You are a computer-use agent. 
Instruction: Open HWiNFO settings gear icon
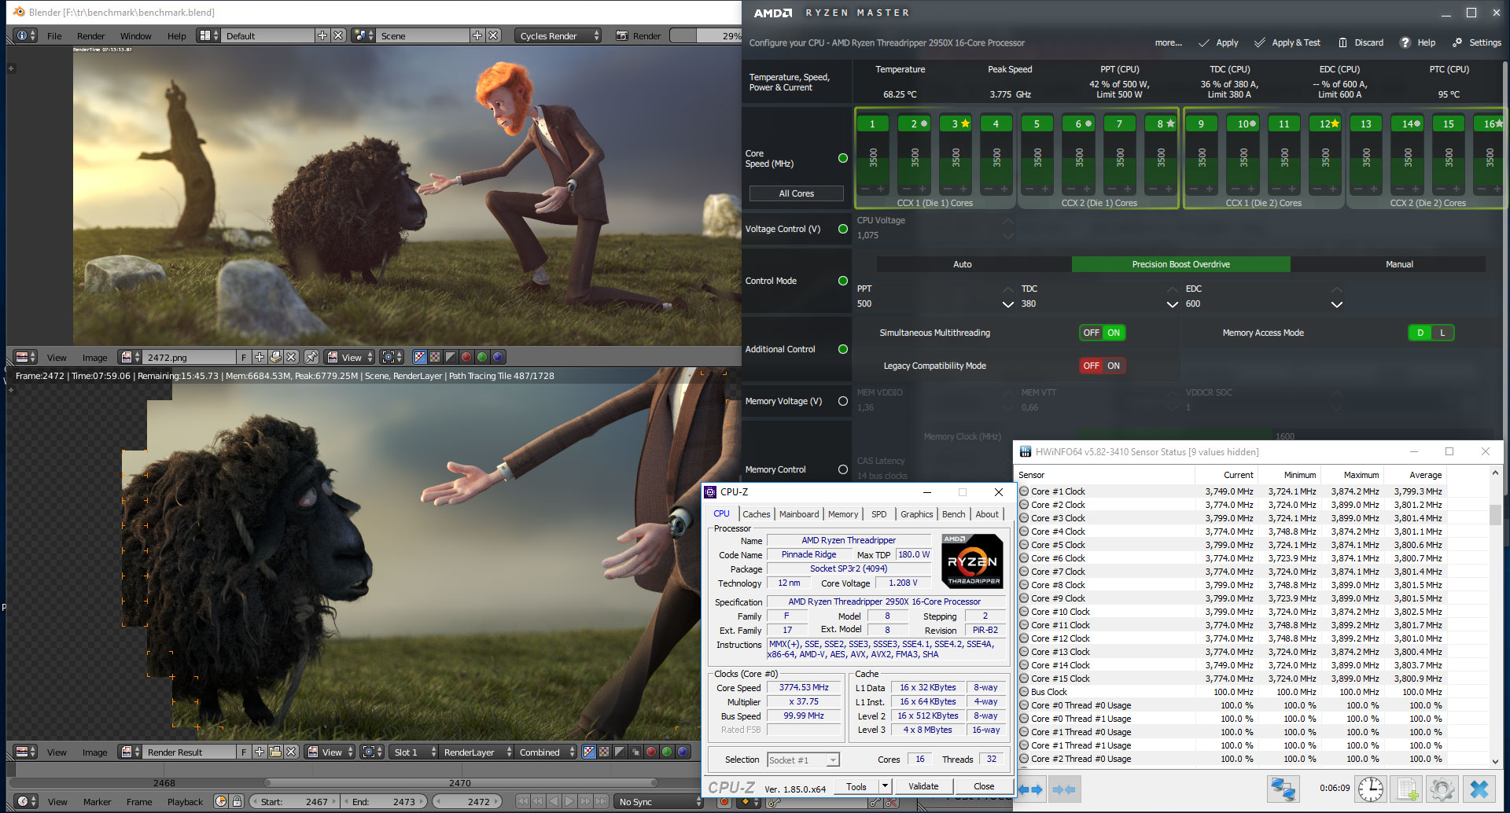[x=1442, y=789]
